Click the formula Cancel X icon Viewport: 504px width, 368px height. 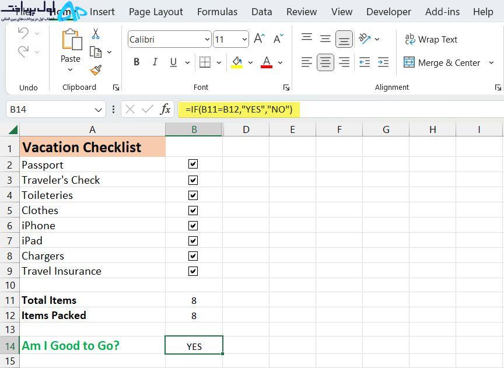[130, 110]
